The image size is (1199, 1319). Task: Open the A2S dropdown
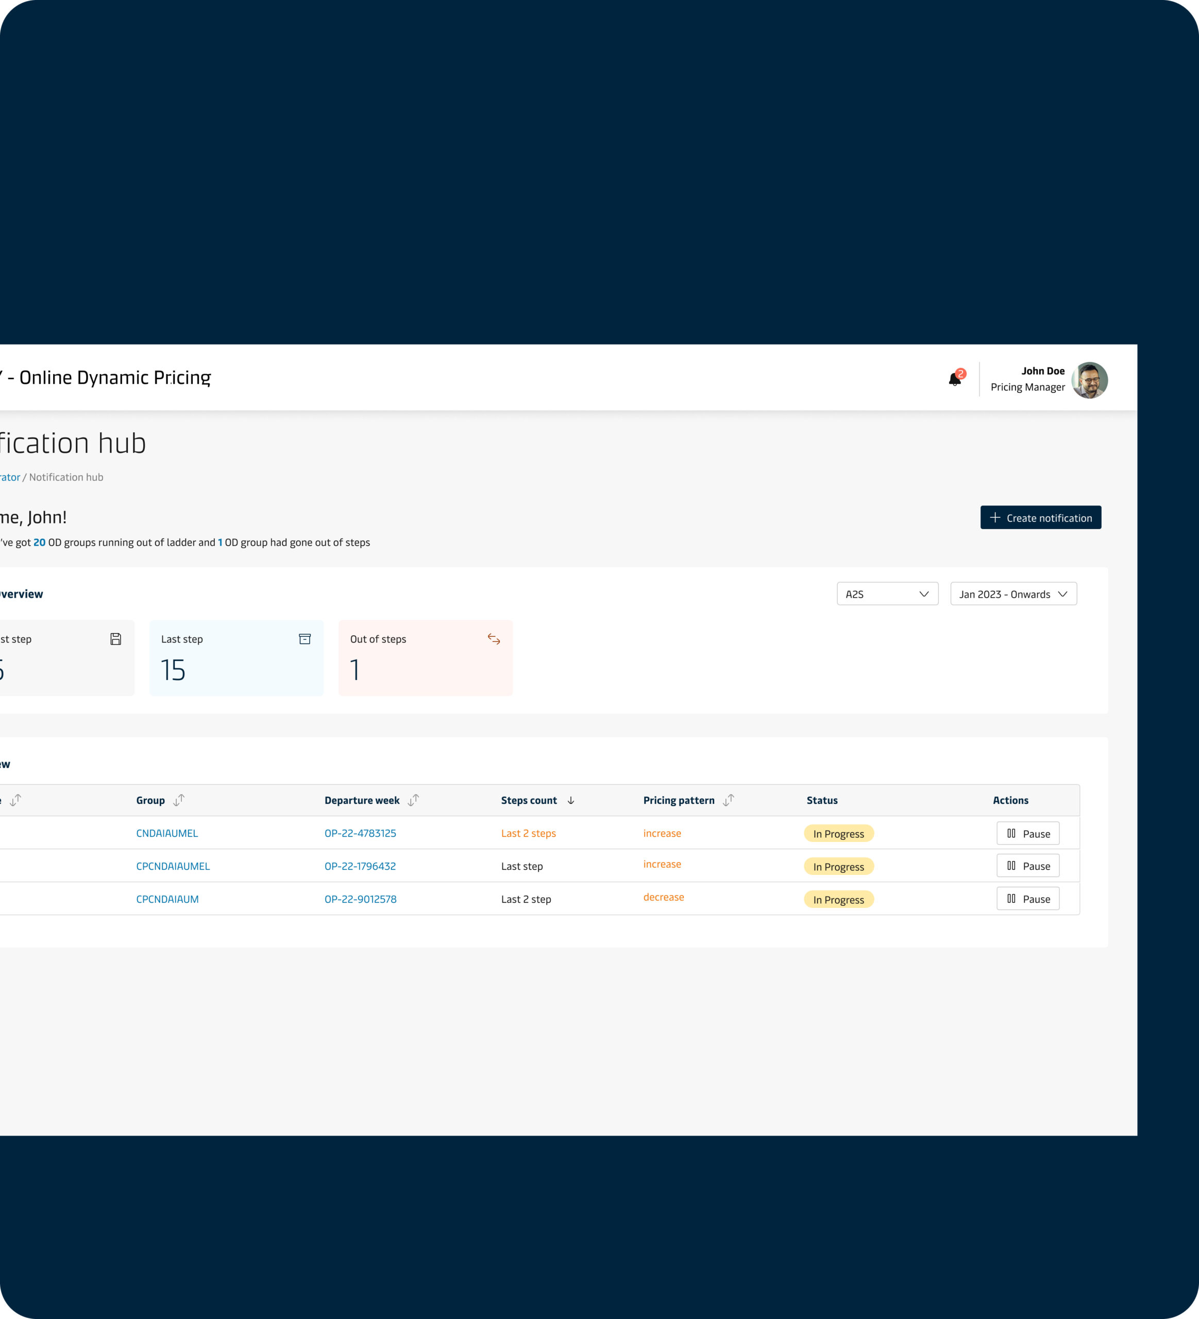[x=887, y=594]
